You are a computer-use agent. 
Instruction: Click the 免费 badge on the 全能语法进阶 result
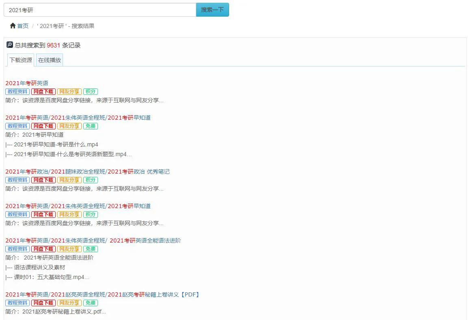[91, 249]
